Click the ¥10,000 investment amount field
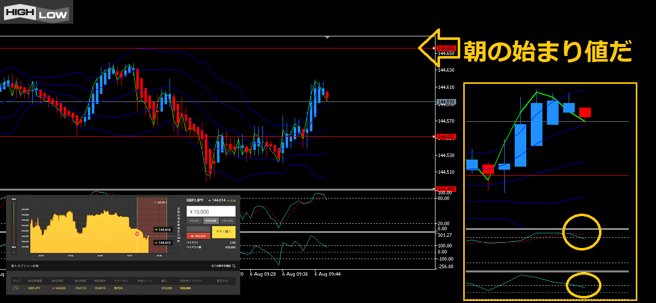Image resolution: width=656 pixels, height=303 pixels. 211,211
